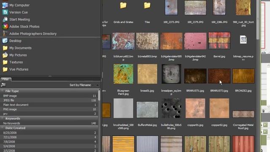The height and width of the screenshot is (152, 270).
Task: Click the 'BRONZE2.jpg' file name
Action: click(243, 91)
